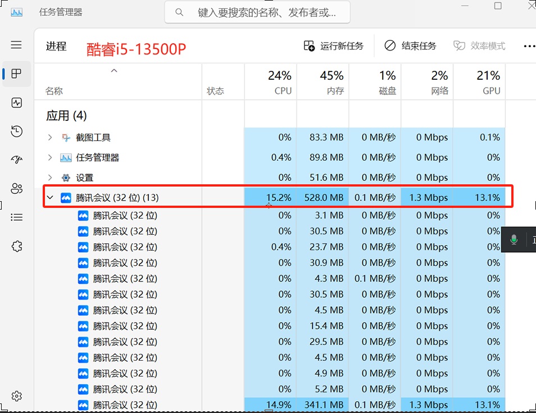Open the App history page icon
This screenshot has height=413, width=536.
coord(16,131)
